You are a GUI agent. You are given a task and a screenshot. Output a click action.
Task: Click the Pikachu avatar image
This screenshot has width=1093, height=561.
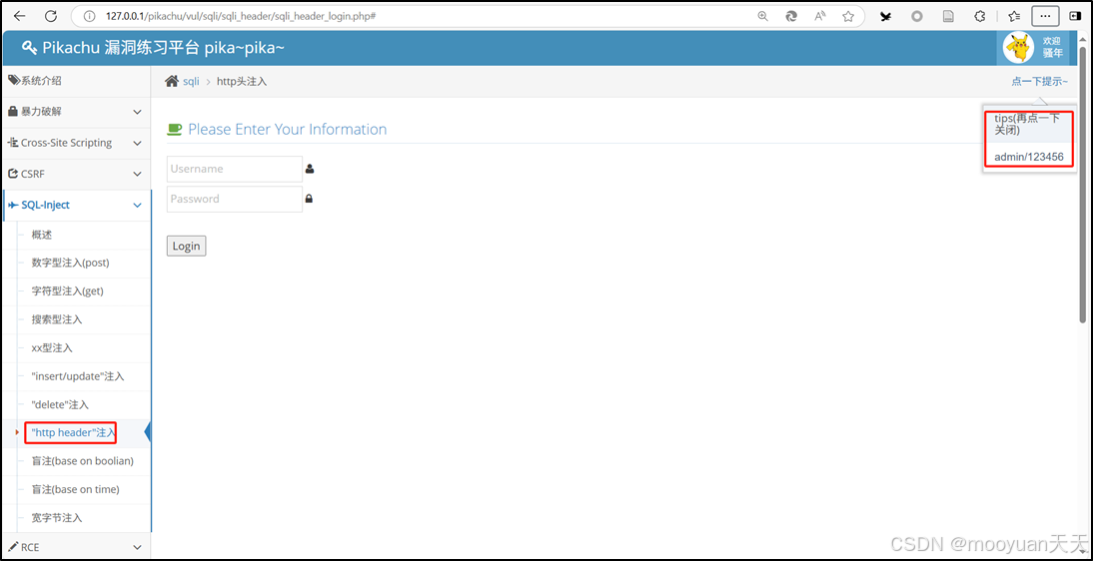coord(1018,47)
